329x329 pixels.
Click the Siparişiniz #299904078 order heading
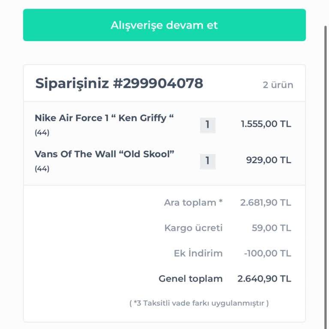(x=119, y=84)
